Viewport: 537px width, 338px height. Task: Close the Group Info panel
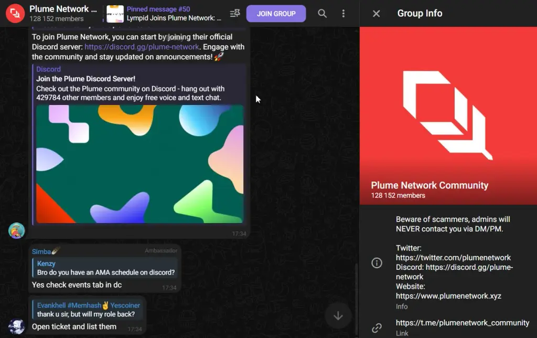tap(376, 13)
